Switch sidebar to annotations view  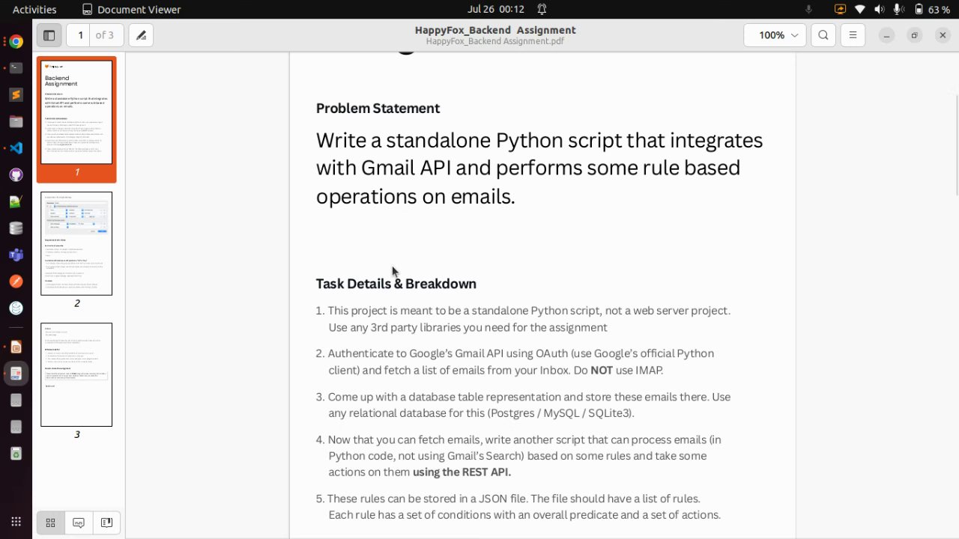(x=79, y=523)
